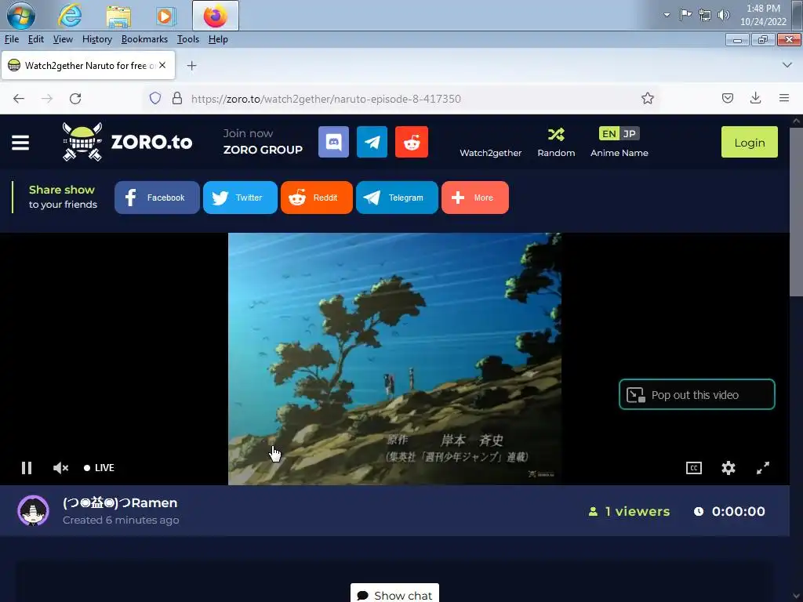Click the taskbar clock
The width and height of the screenshot is (803, 602).
762,15
